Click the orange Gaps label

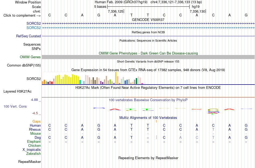37,122
